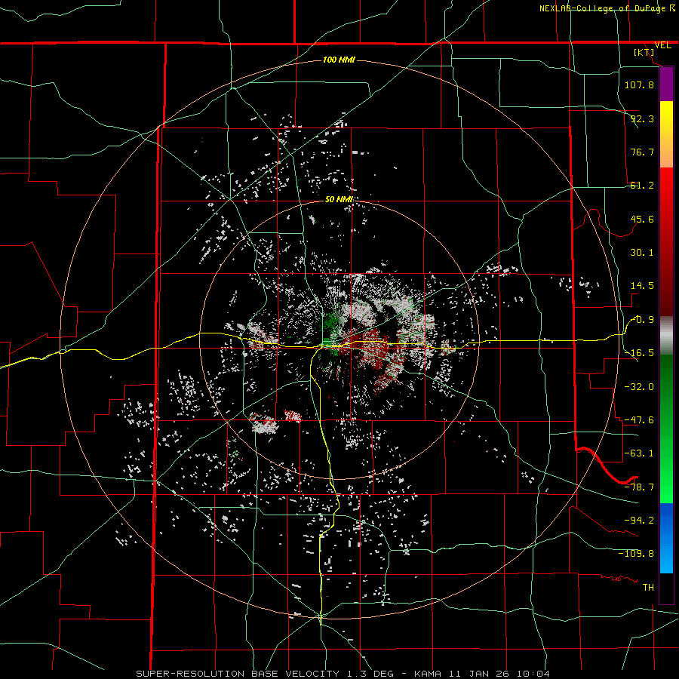Screen dimensions: 679x679
Task: Pick the 14.5 velocity scale value
Action: pos(642,286)
